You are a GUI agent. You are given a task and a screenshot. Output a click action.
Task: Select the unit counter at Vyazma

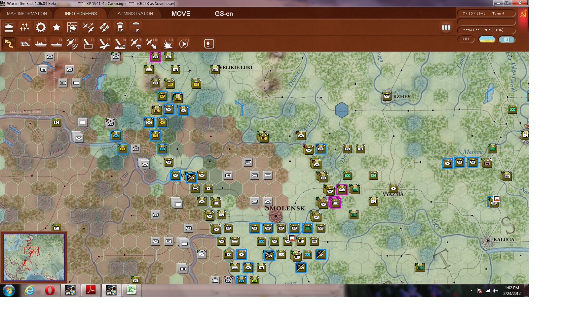click(x=393, y=188)
